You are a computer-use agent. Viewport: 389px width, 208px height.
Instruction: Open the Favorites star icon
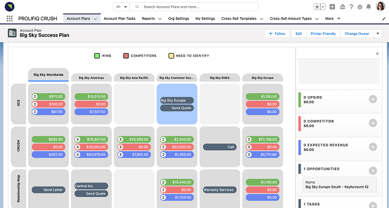pos(317,7)
